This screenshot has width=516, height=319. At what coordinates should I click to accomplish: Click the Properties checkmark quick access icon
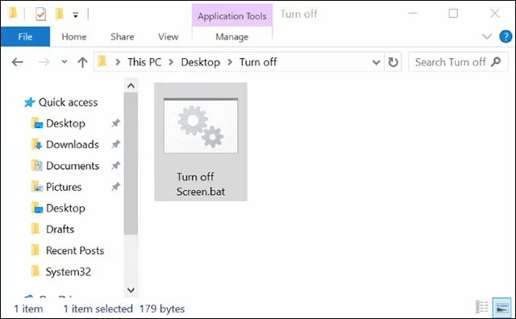[x=40, y=14]
